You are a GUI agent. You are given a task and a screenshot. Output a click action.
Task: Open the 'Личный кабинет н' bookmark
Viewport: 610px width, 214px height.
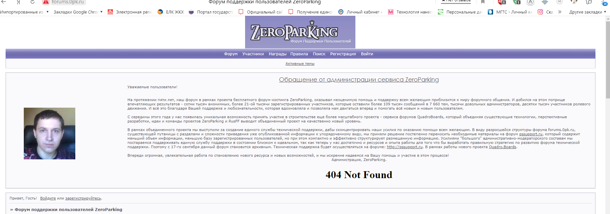[361, 12]
